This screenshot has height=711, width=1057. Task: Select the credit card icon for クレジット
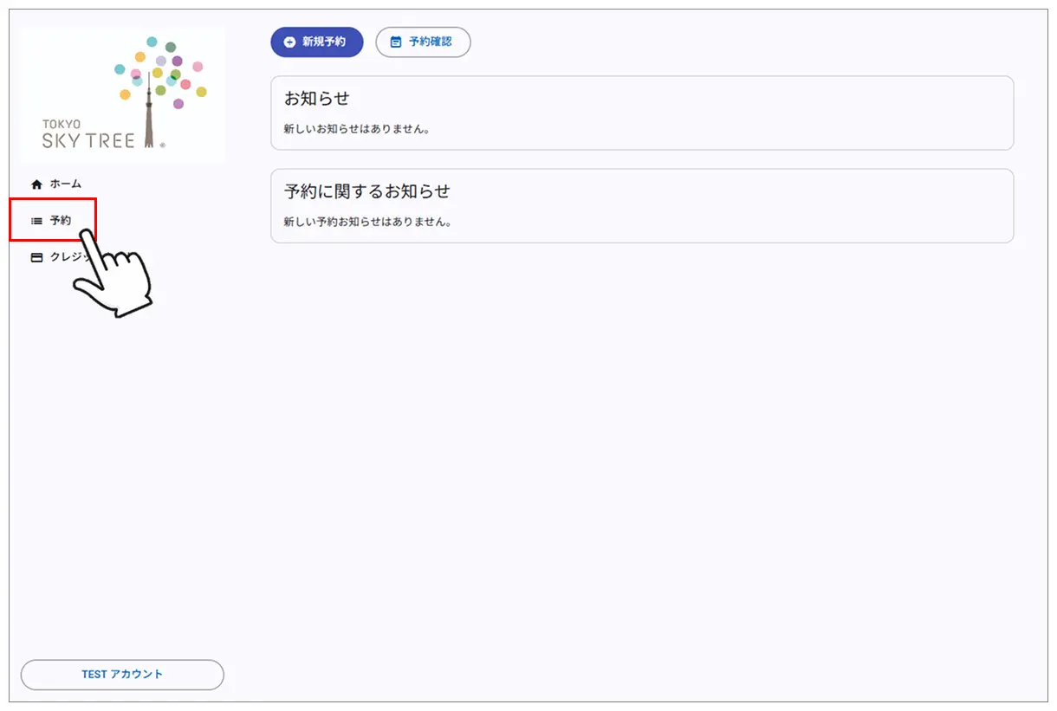pos(36,257)
